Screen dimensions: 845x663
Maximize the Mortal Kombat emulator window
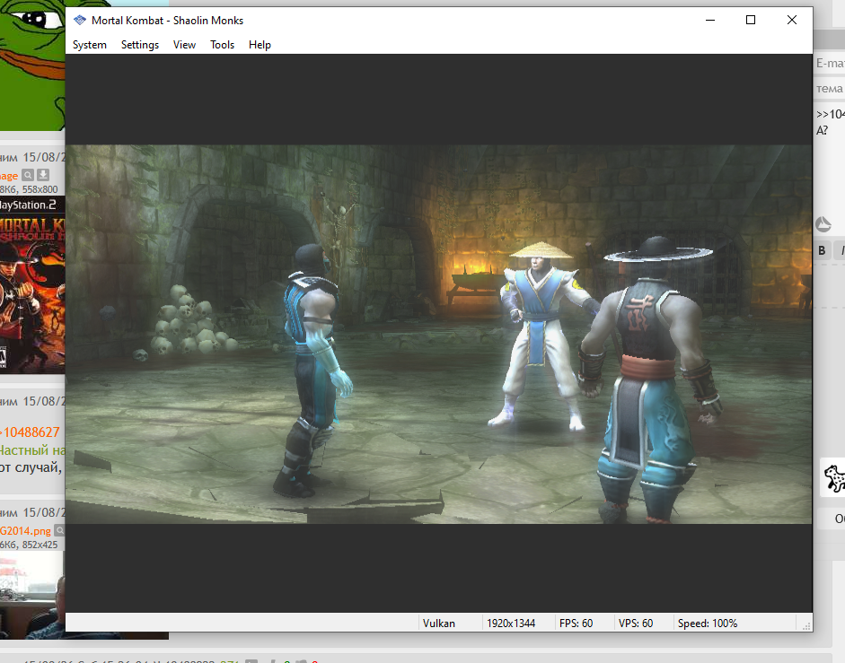pos(751,20)
